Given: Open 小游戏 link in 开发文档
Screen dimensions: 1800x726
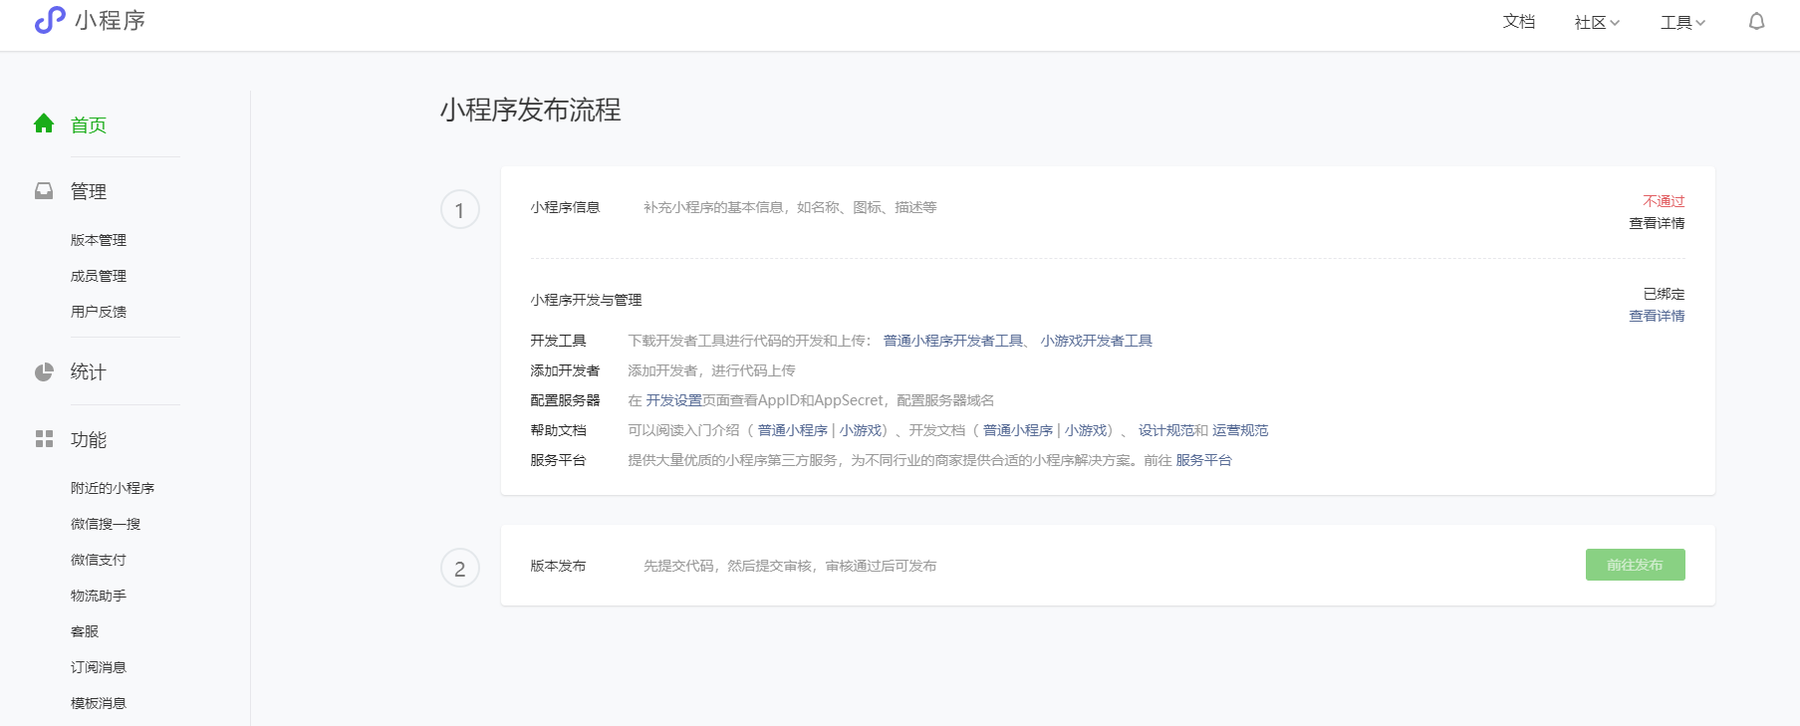Looking at the screenshot, I should point(1086,430).
